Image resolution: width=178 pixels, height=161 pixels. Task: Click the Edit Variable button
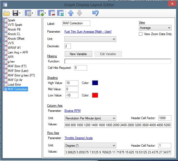pyautogui.click(x=108, y=54)
